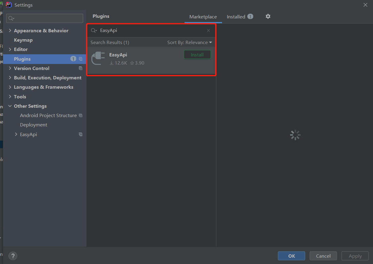This screenshot has height=264, width=373.
Task: Click the Search Results (1) label
Action: point(110,42)
